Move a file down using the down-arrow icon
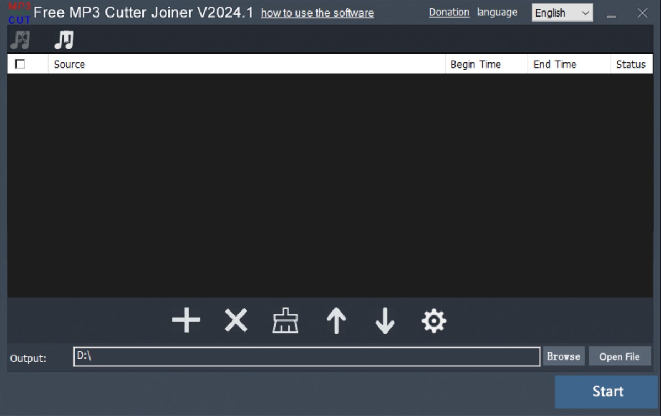 click(x=384, y=320)
